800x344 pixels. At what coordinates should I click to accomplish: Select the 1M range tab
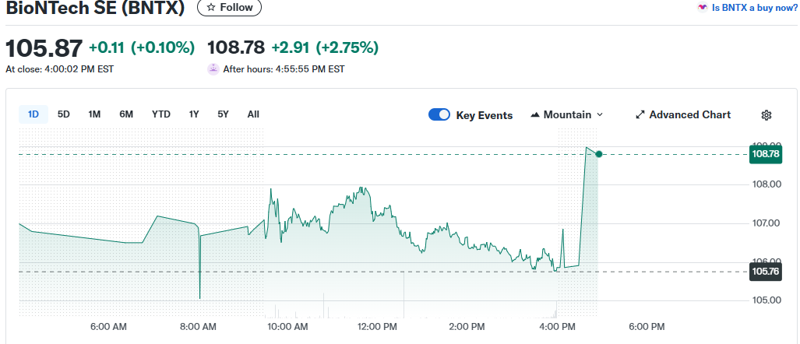coord(94,114)
